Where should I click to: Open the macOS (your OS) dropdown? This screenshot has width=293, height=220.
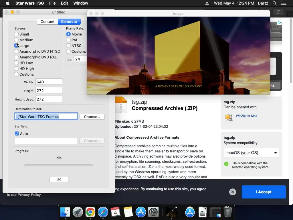coord(251,153)
